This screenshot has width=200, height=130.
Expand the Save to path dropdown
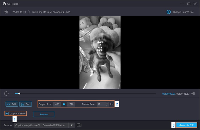[72, 125]
